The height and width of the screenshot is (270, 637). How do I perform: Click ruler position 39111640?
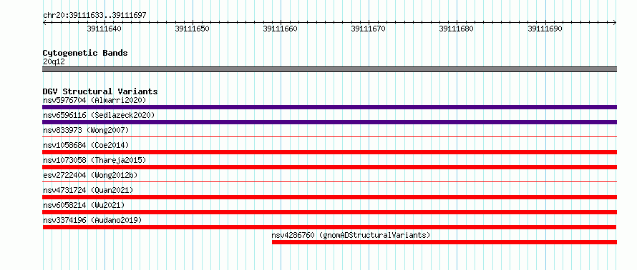pos(104,29)
